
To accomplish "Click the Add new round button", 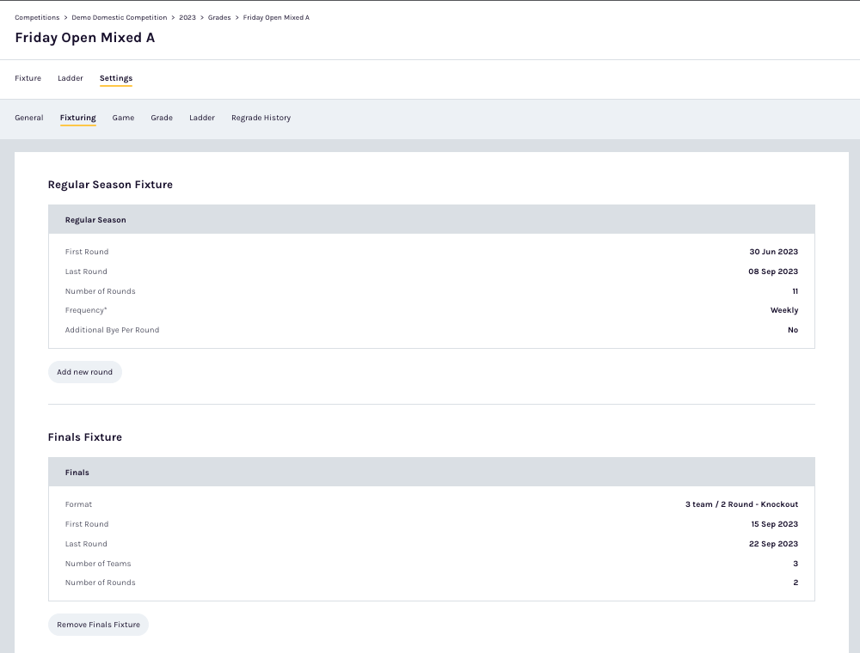I will click(84, 371).
